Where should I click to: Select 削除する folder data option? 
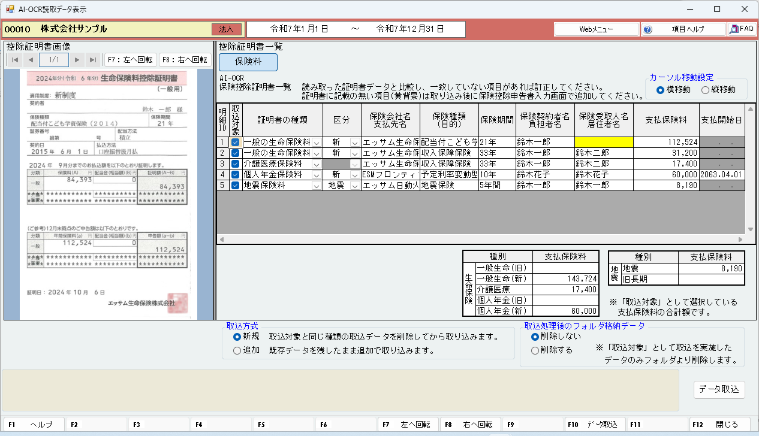coord(535,350)
